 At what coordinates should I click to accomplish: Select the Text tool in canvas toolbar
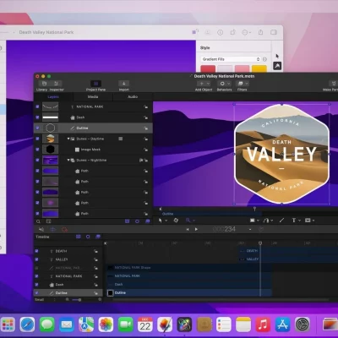[294, 221]
